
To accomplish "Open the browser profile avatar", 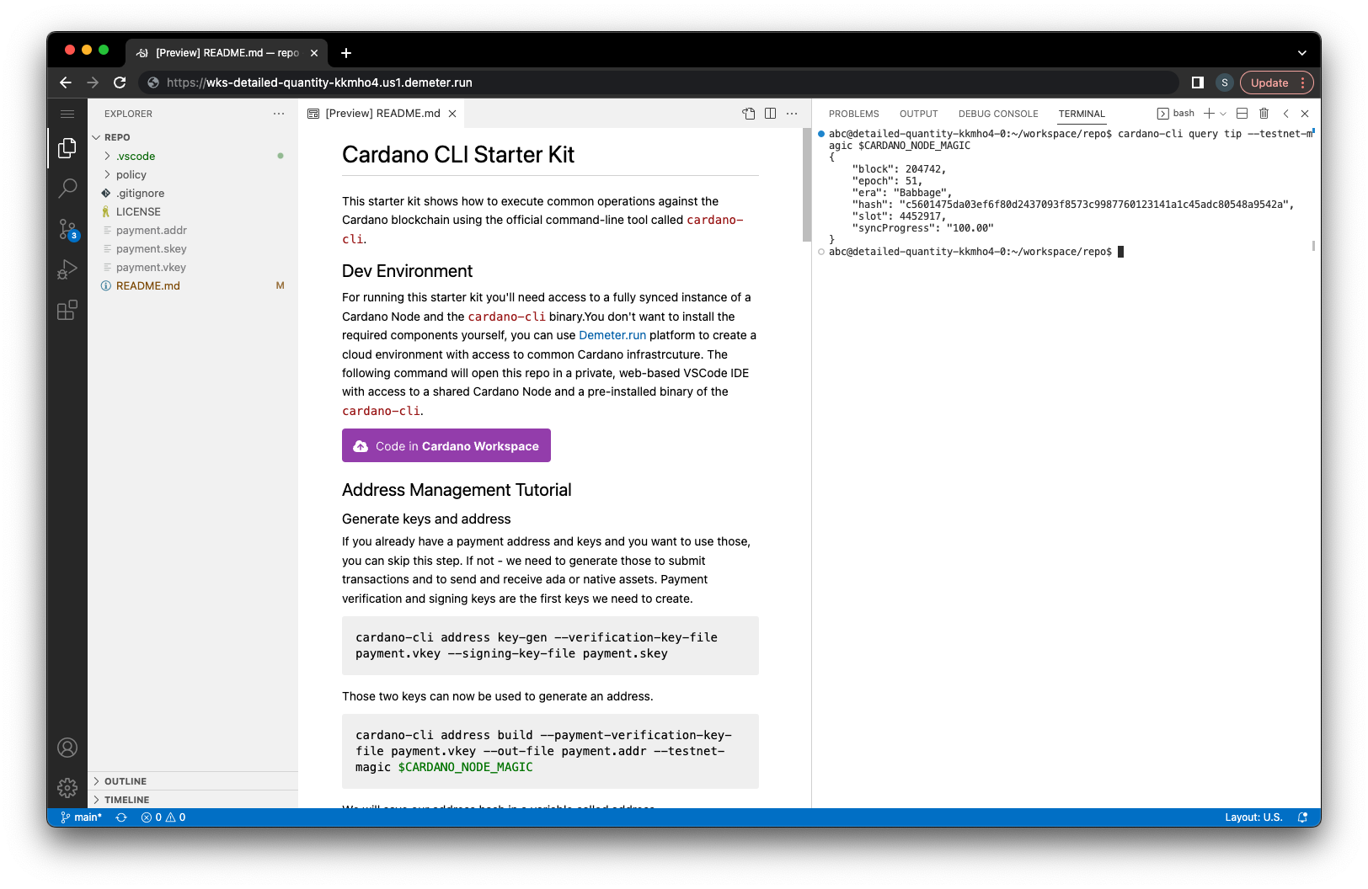I will [x=1225, y=83].
